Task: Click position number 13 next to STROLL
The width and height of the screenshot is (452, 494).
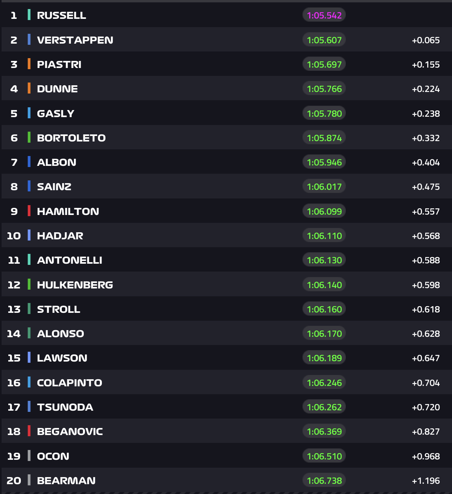Action: click(14, 309)
